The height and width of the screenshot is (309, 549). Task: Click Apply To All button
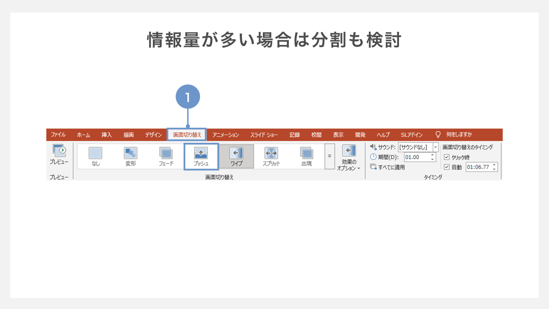(387, 167)
